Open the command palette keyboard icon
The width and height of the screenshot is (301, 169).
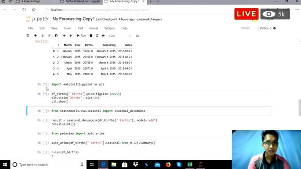tap(137, 36)
